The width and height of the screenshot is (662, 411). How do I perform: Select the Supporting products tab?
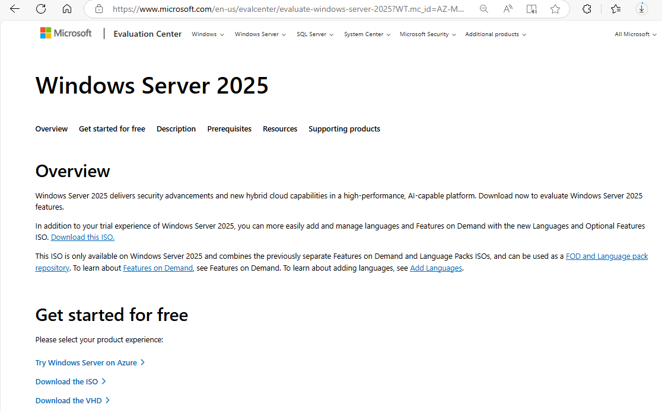tap(344, 129)
